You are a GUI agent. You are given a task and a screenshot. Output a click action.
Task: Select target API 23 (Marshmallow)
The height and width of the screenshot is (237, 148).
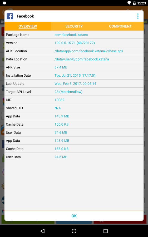(x=68, y=92)
